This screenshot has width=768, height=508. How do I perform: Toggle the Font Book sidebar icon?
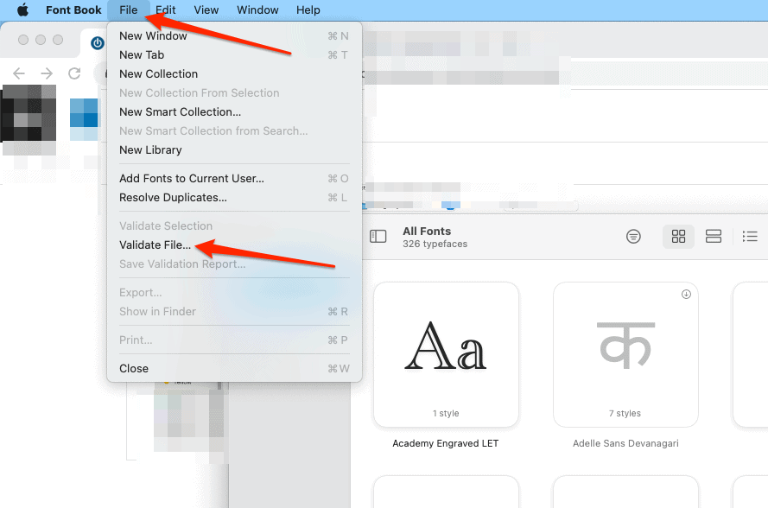[x=378, y=237]
